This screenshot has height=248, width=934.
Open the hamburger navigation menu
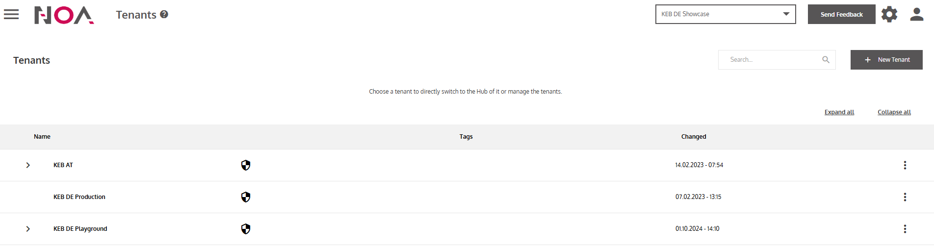point(11,15)
